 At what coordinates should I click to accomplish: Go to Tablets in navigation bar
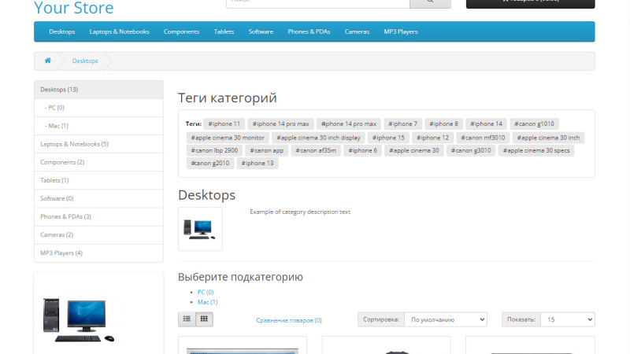tap(224, 31)
